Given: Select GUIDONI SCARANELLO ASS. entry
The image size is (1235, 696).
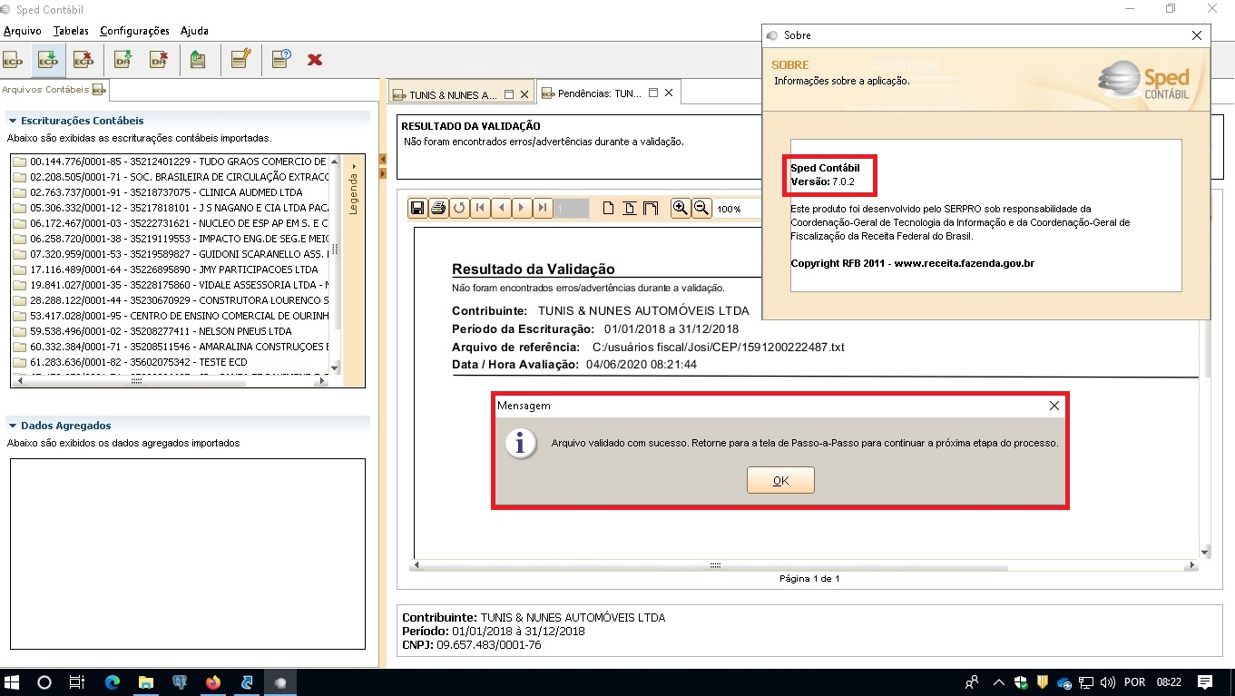Looking at the screenshot, I should tap(171, 254).
